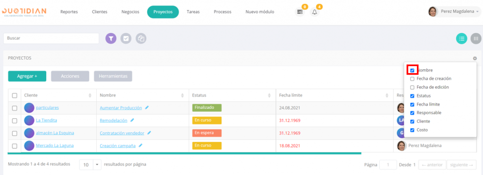Select Proyectos tab
Image resolution: width=483 pixels, height=175 pixels.
pyautogui.click(x=163, y=12)
